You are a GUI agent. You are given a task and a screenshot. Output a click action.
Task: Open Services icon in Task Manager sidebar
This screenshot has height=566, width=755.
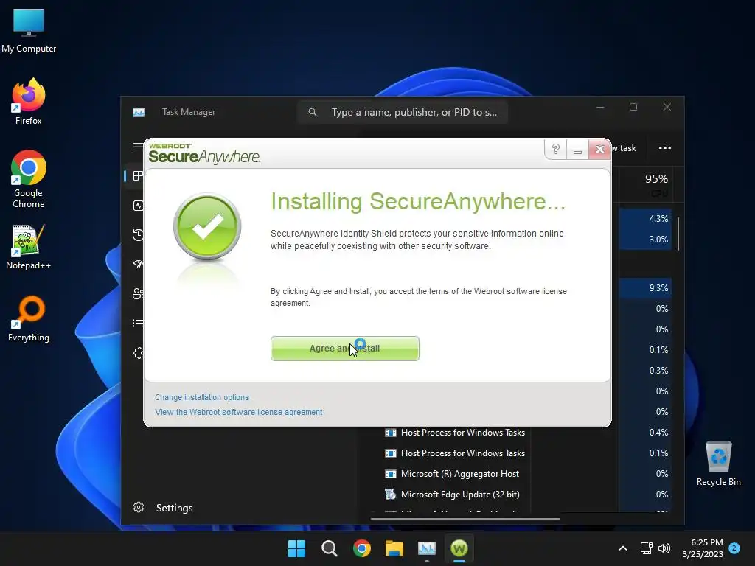point(138,353)
